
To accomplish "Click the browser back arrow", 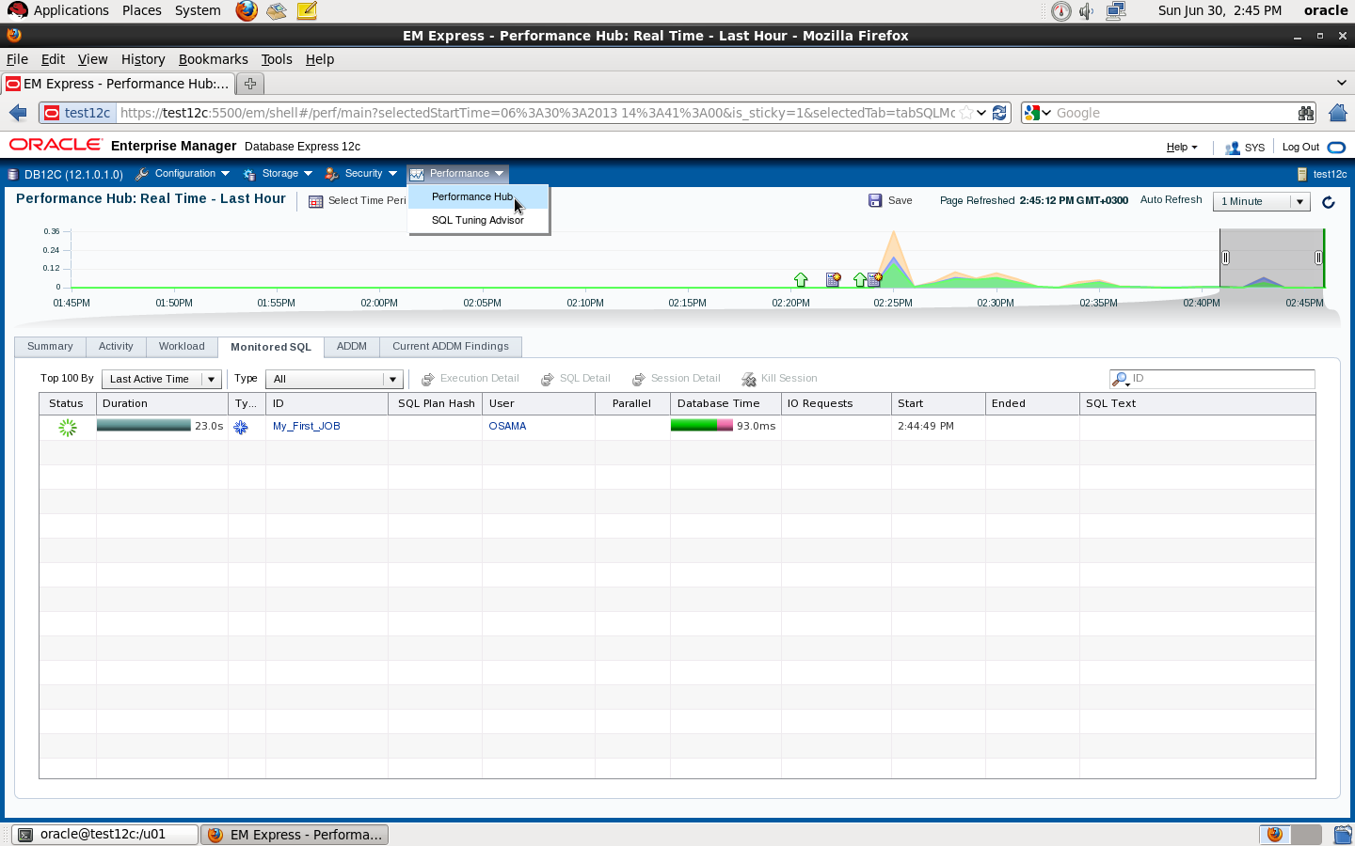I will (x=18, y=113).
